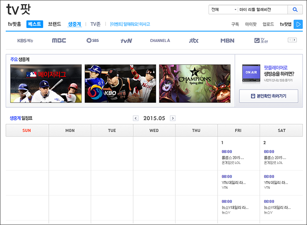Viewport: 307px width, 225px height.
Task: Focus the search text field
Action: [263, 9]
